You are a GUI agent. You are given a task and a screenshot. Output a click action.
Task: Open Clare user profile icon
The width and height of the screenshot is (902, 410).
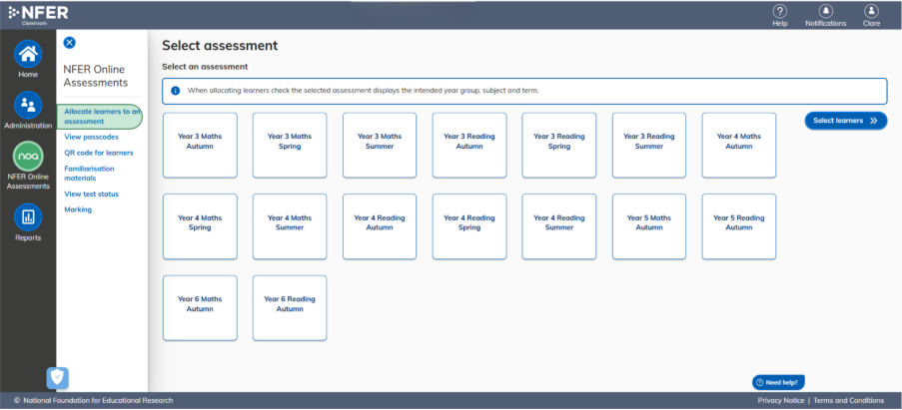click(x=871, y=11)
